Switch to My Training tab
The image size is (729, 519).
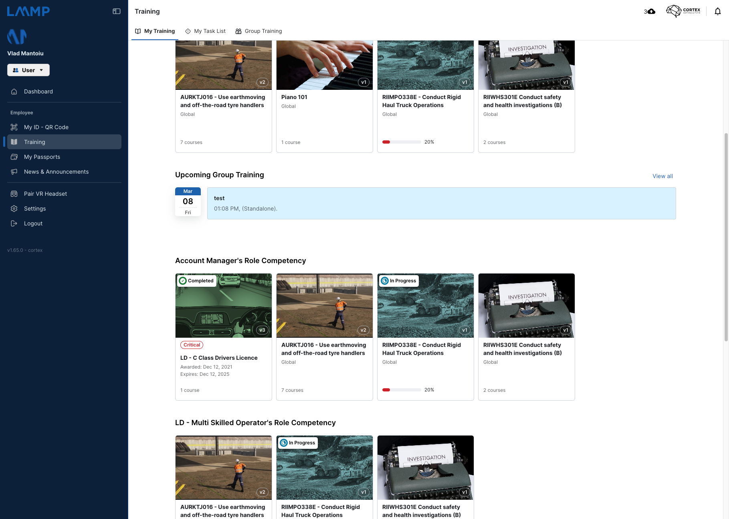point(155,31)
